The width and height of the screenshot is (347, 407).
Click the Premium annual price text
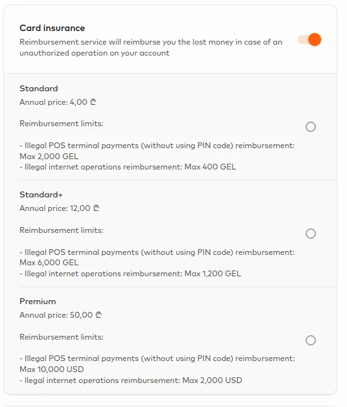pyautogui.click(x=60, y=315)
